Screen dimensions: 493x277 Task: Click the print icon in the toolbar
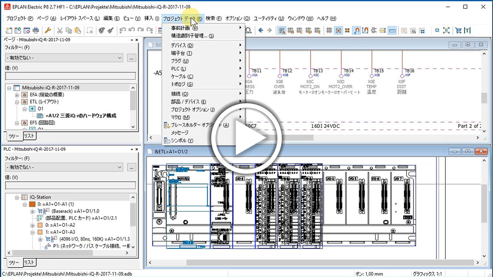(x=36, y=30)
